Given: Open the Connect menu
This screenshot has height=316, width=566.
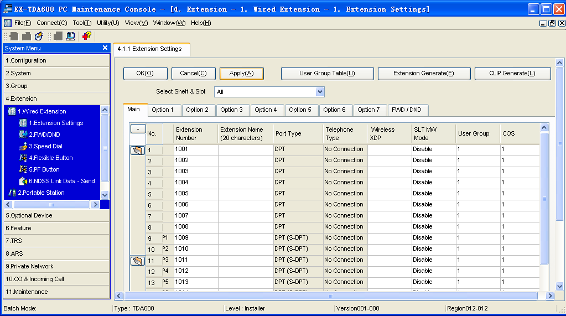Looking at the screenshot, I should click(x=51, y=23).
